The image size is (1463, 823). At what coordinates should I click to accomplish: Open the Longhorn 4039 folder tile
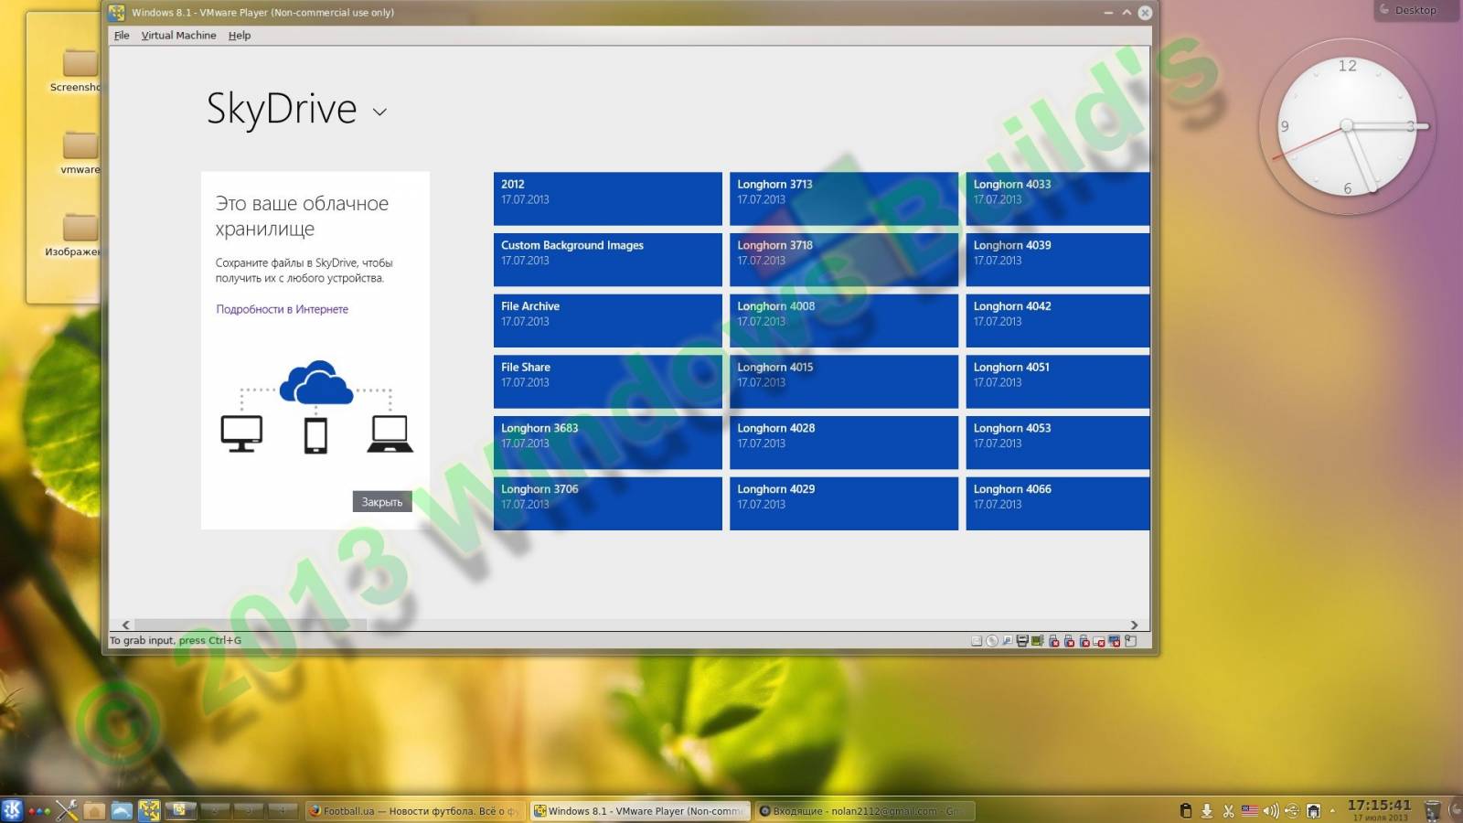tap(1058, 260)
